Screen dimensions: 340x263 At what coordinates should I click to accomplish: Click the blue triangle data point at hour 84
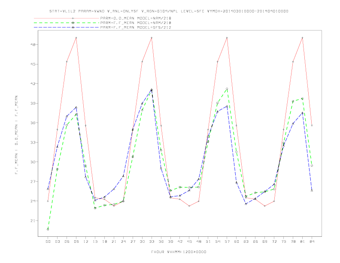coord(312,190)
